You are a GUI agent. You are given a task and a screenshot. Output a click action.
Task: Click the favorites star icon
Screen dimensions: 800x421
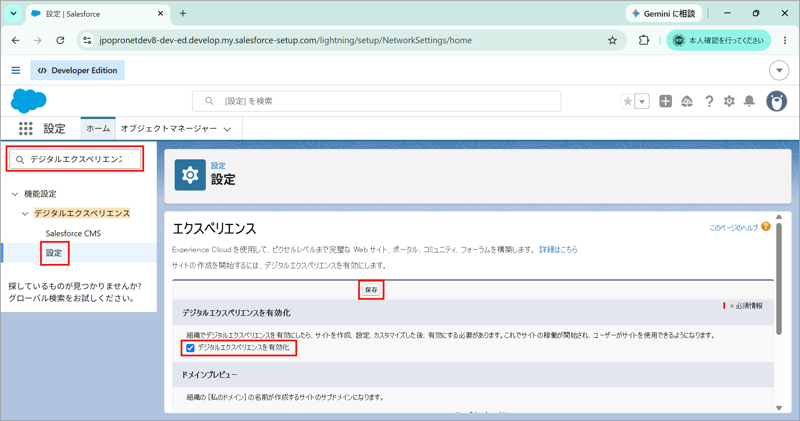[x=627, y=101]
